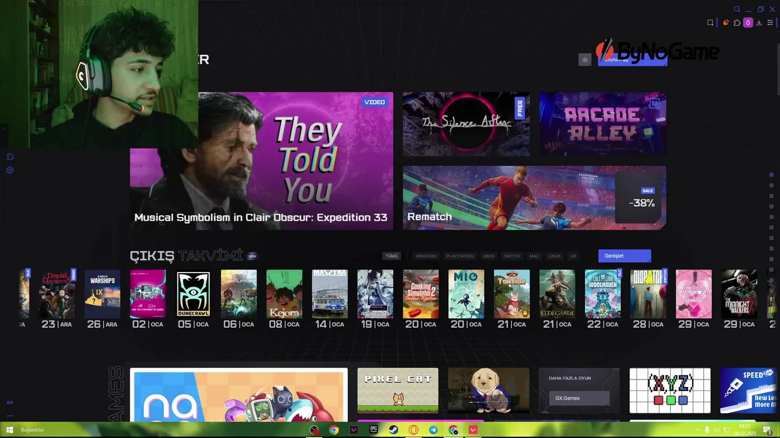This screenshot has height=438, width=780.
Task: Click the 06 OCA release date label
Action: coord(238,324)
